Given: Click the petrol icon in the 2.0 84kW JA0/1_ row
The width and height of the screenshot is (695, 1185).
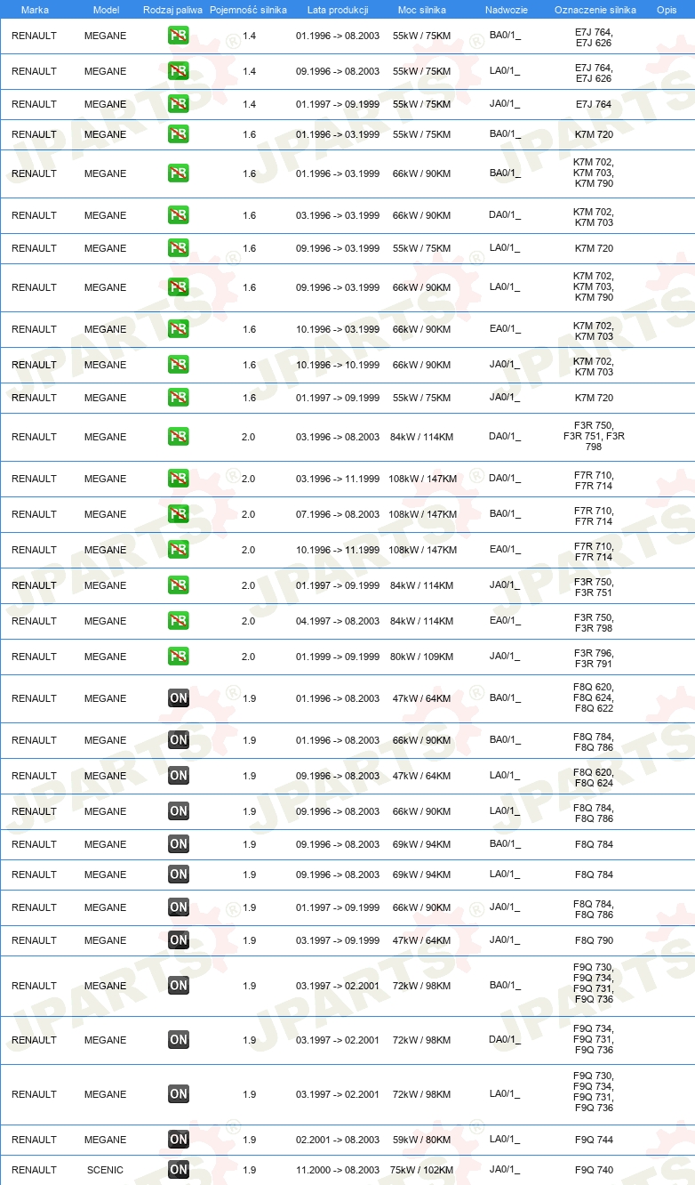Looking at the screenshot, I should [x=178, y=585].
